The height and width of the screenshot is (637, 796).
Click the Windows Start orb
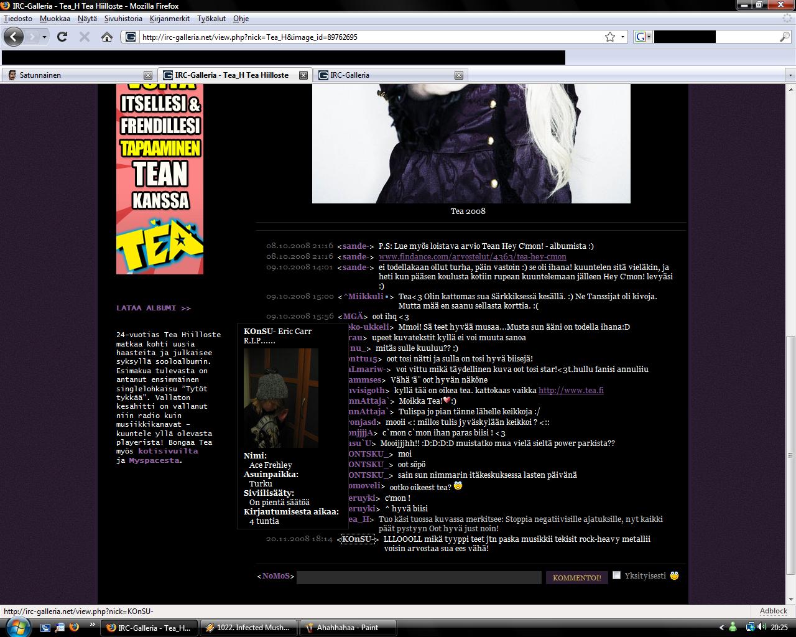(17, 626)
